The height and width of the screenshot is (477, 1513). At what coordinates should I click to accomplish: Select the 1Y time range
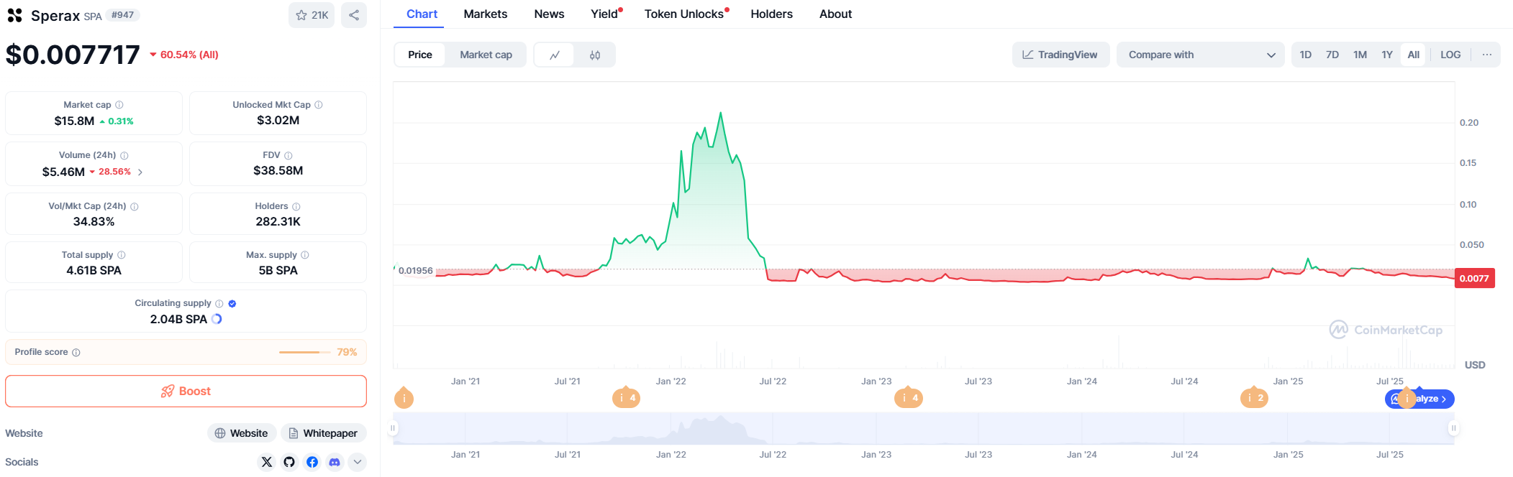click(1387, 55)
